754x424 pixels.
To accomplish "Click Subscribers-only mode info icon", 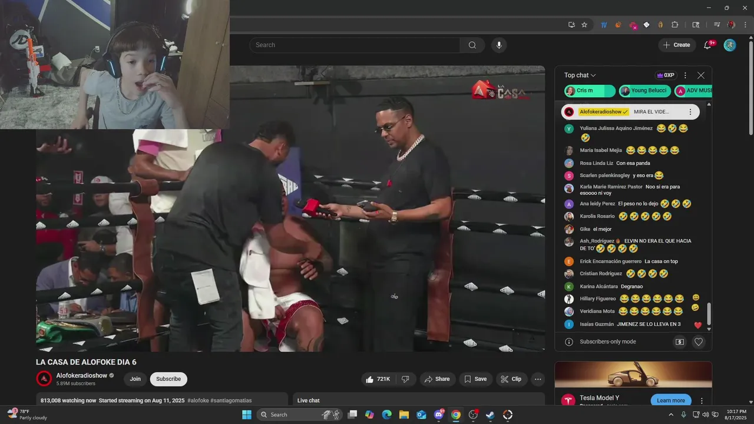I will 569,342.
